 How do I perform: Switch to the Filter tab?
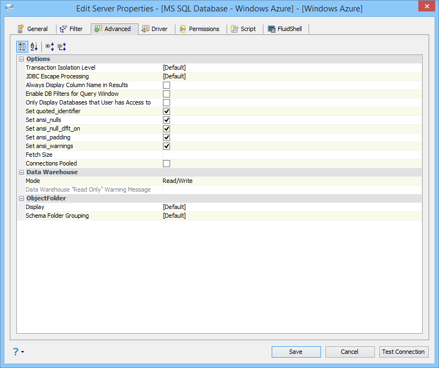pos(71,29)
